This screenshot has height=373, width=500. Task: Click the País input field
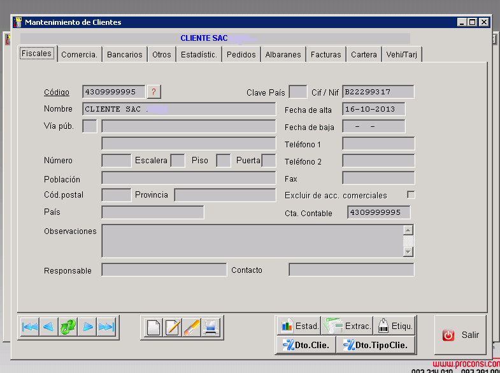(x=153, y=212)
